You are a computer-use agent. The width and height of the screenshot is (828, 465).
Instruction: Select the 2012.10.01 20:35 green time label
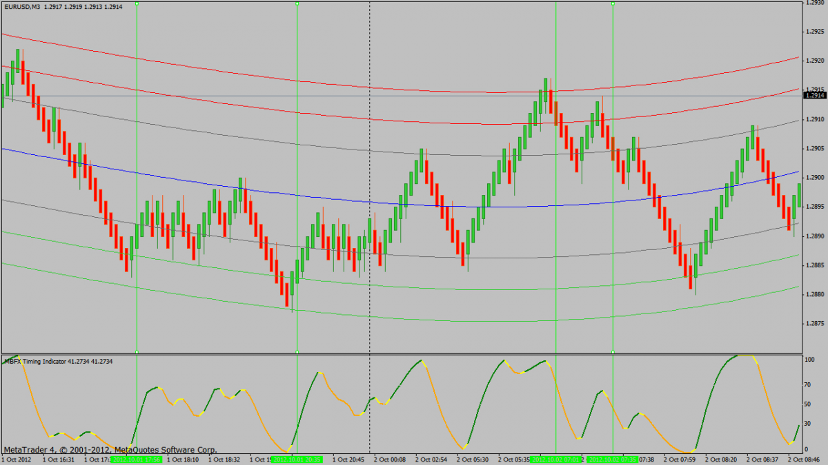[297, 459]
